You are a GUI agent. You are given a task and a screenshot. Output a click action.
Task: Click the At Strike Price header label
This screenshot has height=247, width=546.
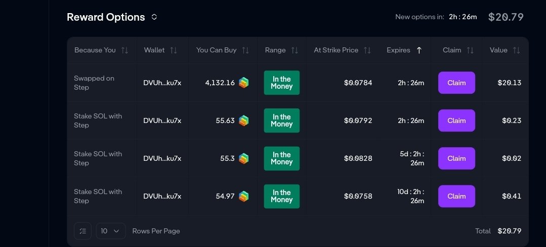[336, 50]
